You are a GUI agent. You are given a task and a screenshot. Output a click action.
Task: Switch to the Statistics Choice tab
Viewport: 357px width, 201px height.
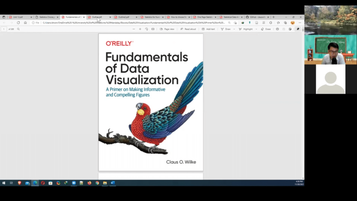tap(47, 17)
